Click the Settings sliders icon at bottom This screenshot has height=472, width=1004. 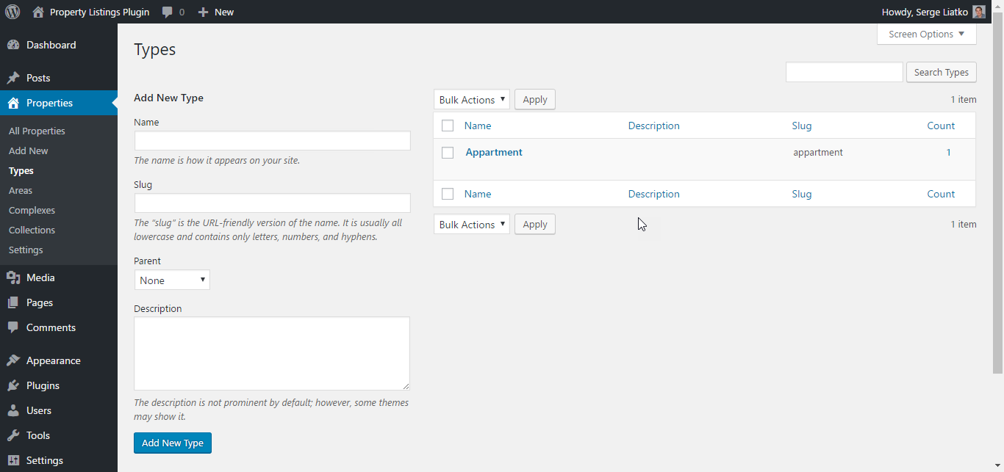(x=13, y=460)
